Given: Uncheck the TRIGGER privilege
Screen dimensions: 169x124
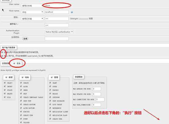Looking at the screenshot, I should [21, 122].
